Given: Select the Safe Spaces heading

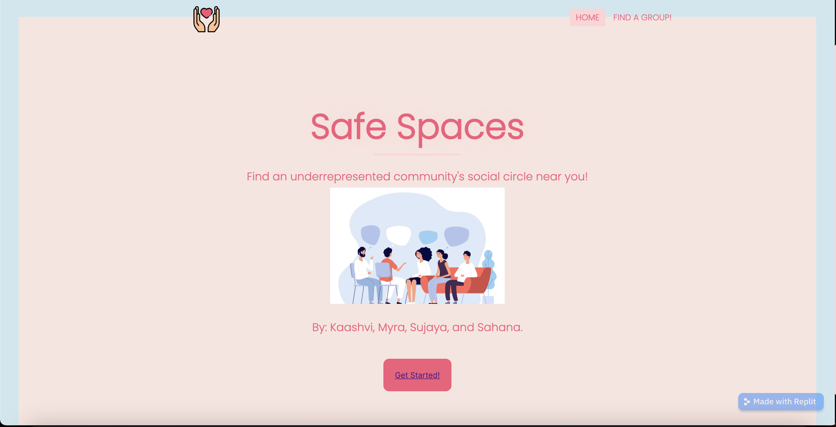Looking at the screenshot, I should (417, 127).
